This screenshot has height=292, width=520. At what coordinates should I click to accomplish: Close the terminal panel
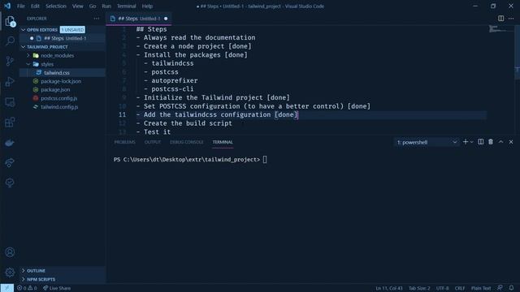(511, 142)
